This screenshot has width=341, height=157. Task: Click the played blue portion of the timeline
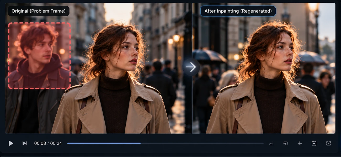104,143
